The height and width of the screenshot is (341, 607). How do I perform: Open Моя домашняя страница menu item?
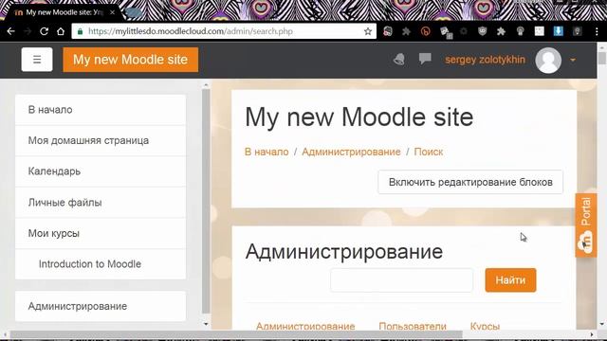point(101,141)
